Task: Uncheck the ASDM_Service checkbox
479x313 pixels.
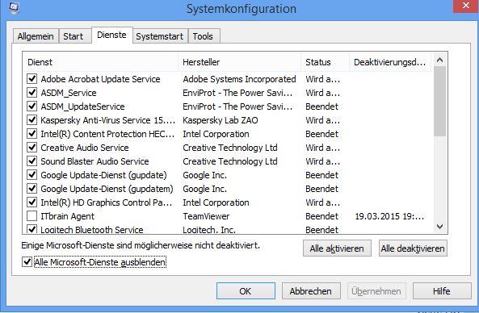Action: [x=32, y=92]
